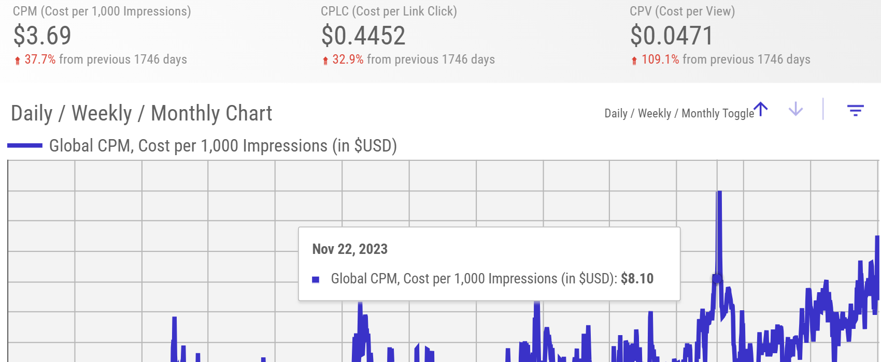Click the Daily / Weekly / Monthly Toggle label
Image resolution: width=881 pixels, height=362 pixels.
pyautogui.click(x=679, y=113)
